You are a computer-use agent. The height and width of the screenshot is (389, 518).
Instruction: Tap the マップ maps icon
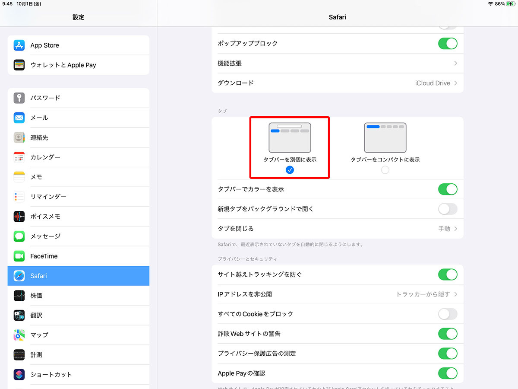pyautogui.click(x=19, y=335)
